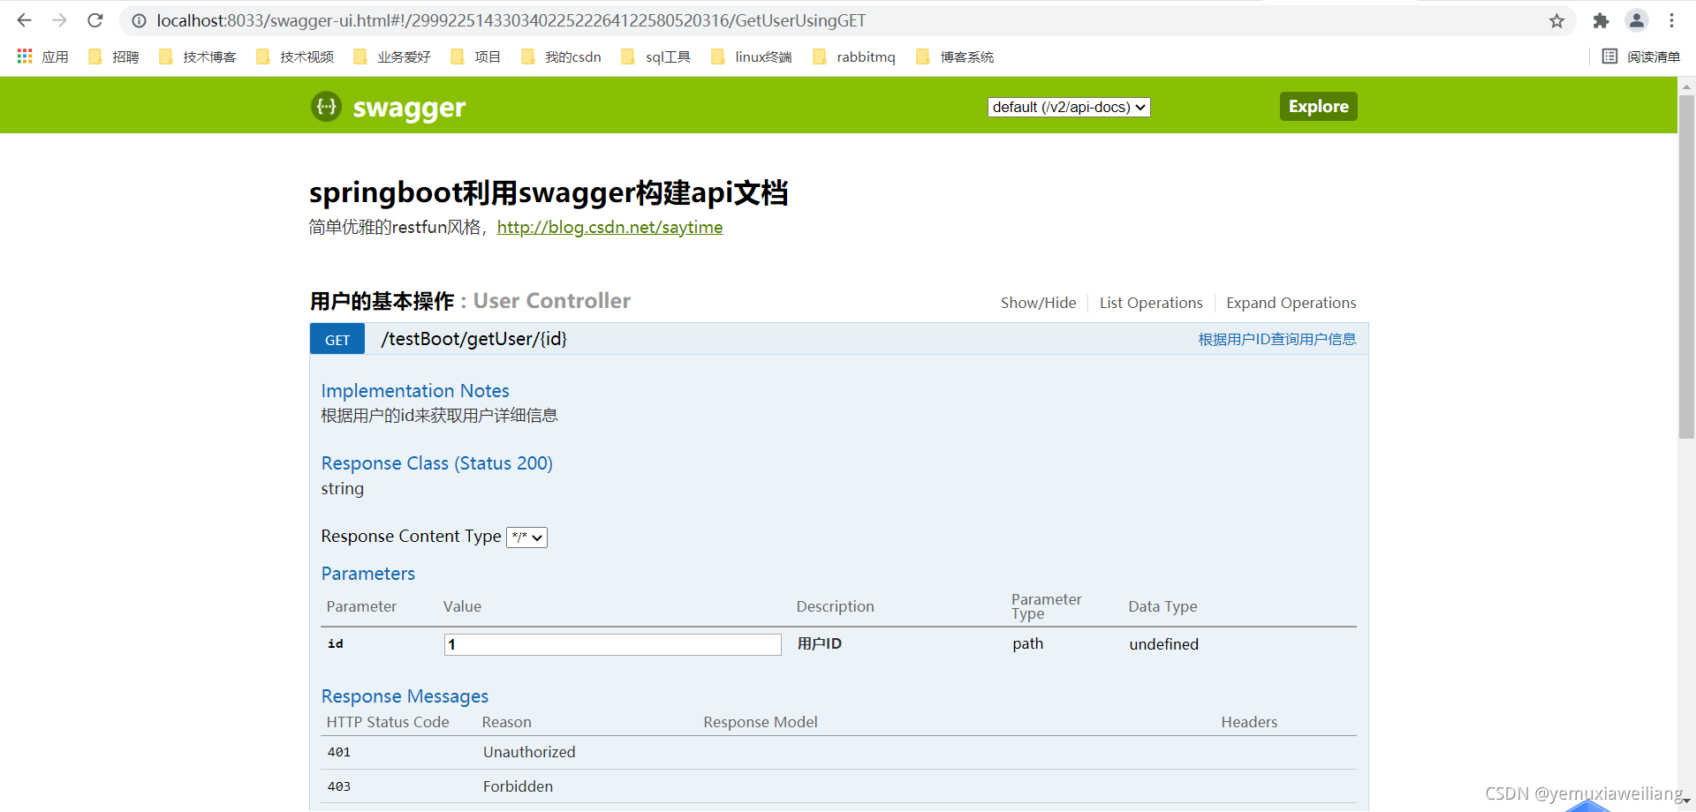1696x812 pixels.
Task: Open the 技术视频 bookmark folder
Action: (x=295, y=56)
